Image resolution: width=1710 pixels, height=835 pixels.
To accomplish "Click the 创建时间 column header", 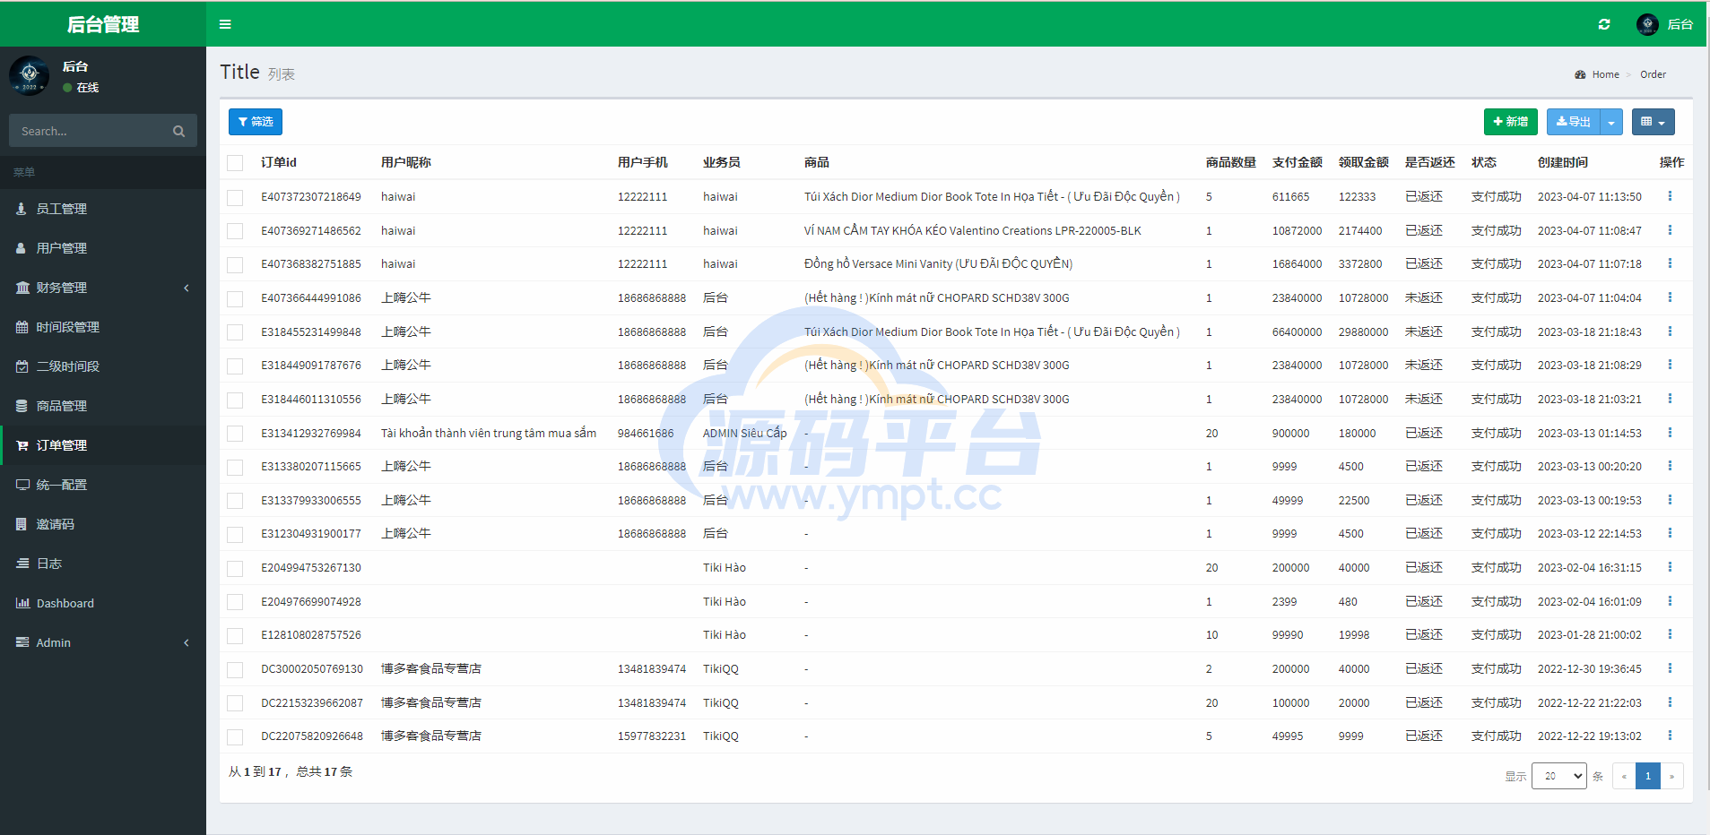I will [1562, 162].
